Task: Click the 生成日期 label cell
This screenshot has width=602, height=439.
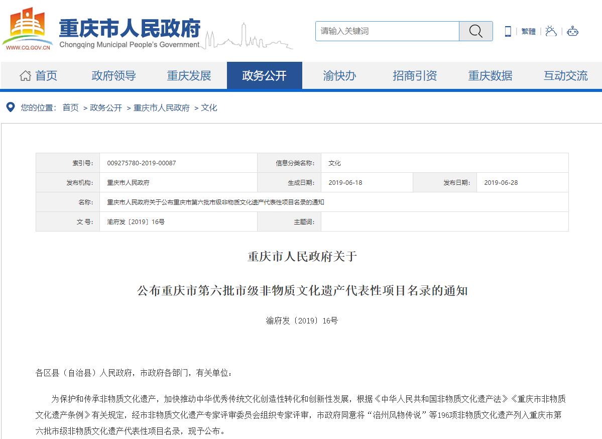Action: tap(289, 182)
